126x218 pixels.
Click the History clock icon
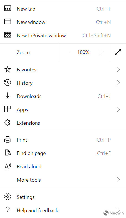click(x=7, y=82)
